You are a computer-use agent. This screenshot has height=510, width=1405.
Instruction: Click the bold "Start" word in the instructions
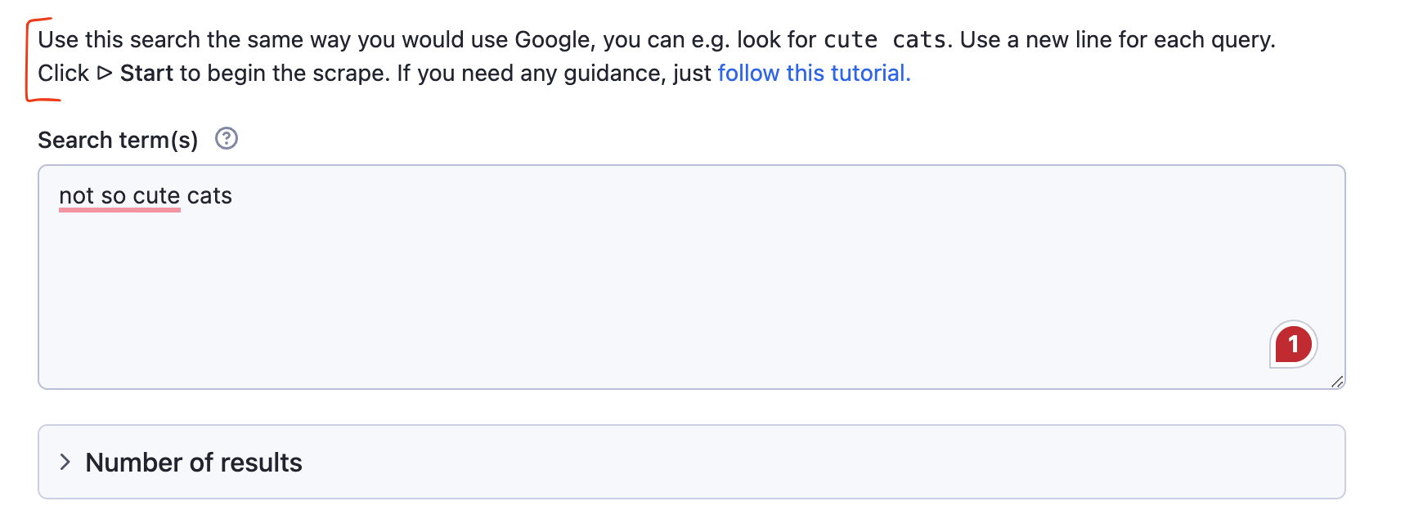click(147, 74)
